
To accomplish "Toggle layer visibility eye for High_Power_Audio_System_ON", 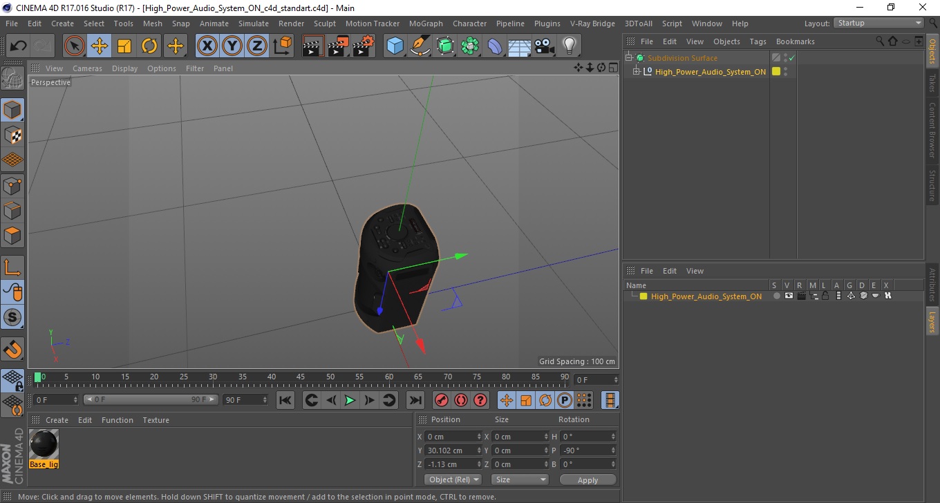I will click(x=789, y=296).
